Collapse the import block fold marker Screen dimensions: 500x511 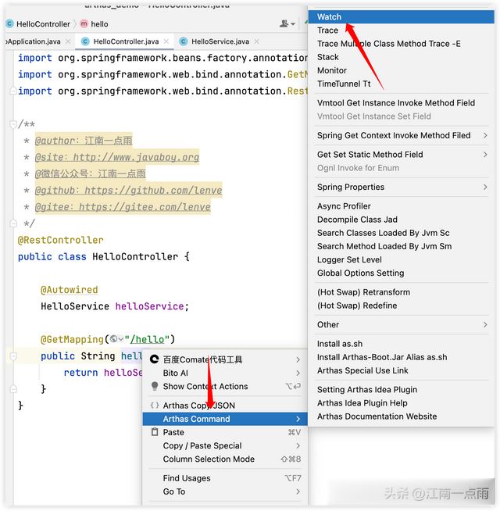click(x=13, y=91)
